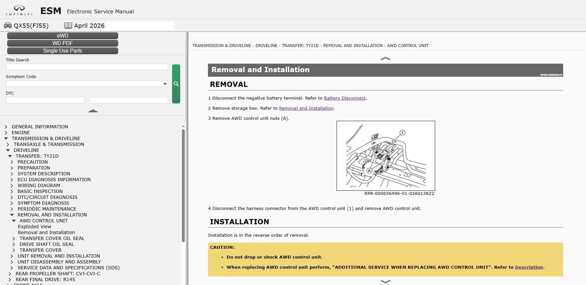Image resolution: width=586 pixels, height=285 pixels.
Task: Click tree scrollbar up arrow
Action: click(x=183, y=126)
